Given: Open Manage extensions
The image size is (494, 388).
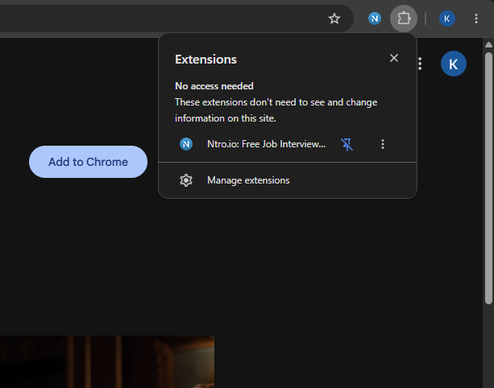Looking at the screenshot, I should [288, 180].
